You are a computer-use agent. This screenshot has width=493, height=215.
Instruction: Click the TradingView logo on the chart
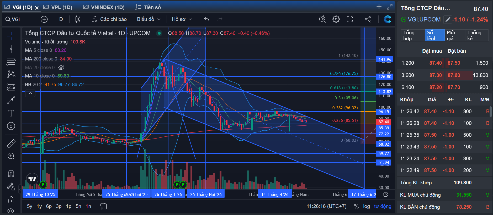click(32, 179)
